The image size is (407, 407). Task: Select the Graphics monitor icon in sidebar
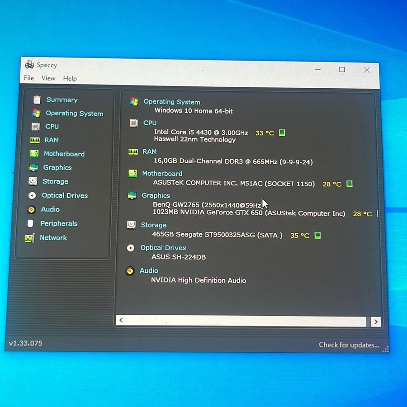pos(33,168)
